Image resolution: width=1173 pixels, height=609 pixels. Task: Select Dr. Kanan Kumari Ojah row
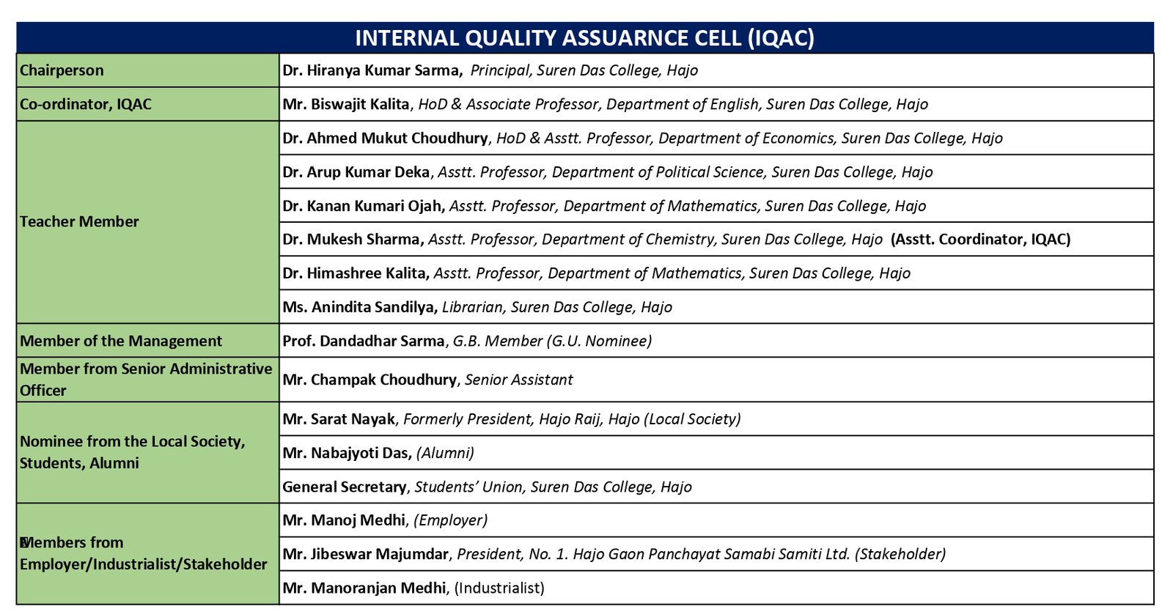click(x=604, y=206)
